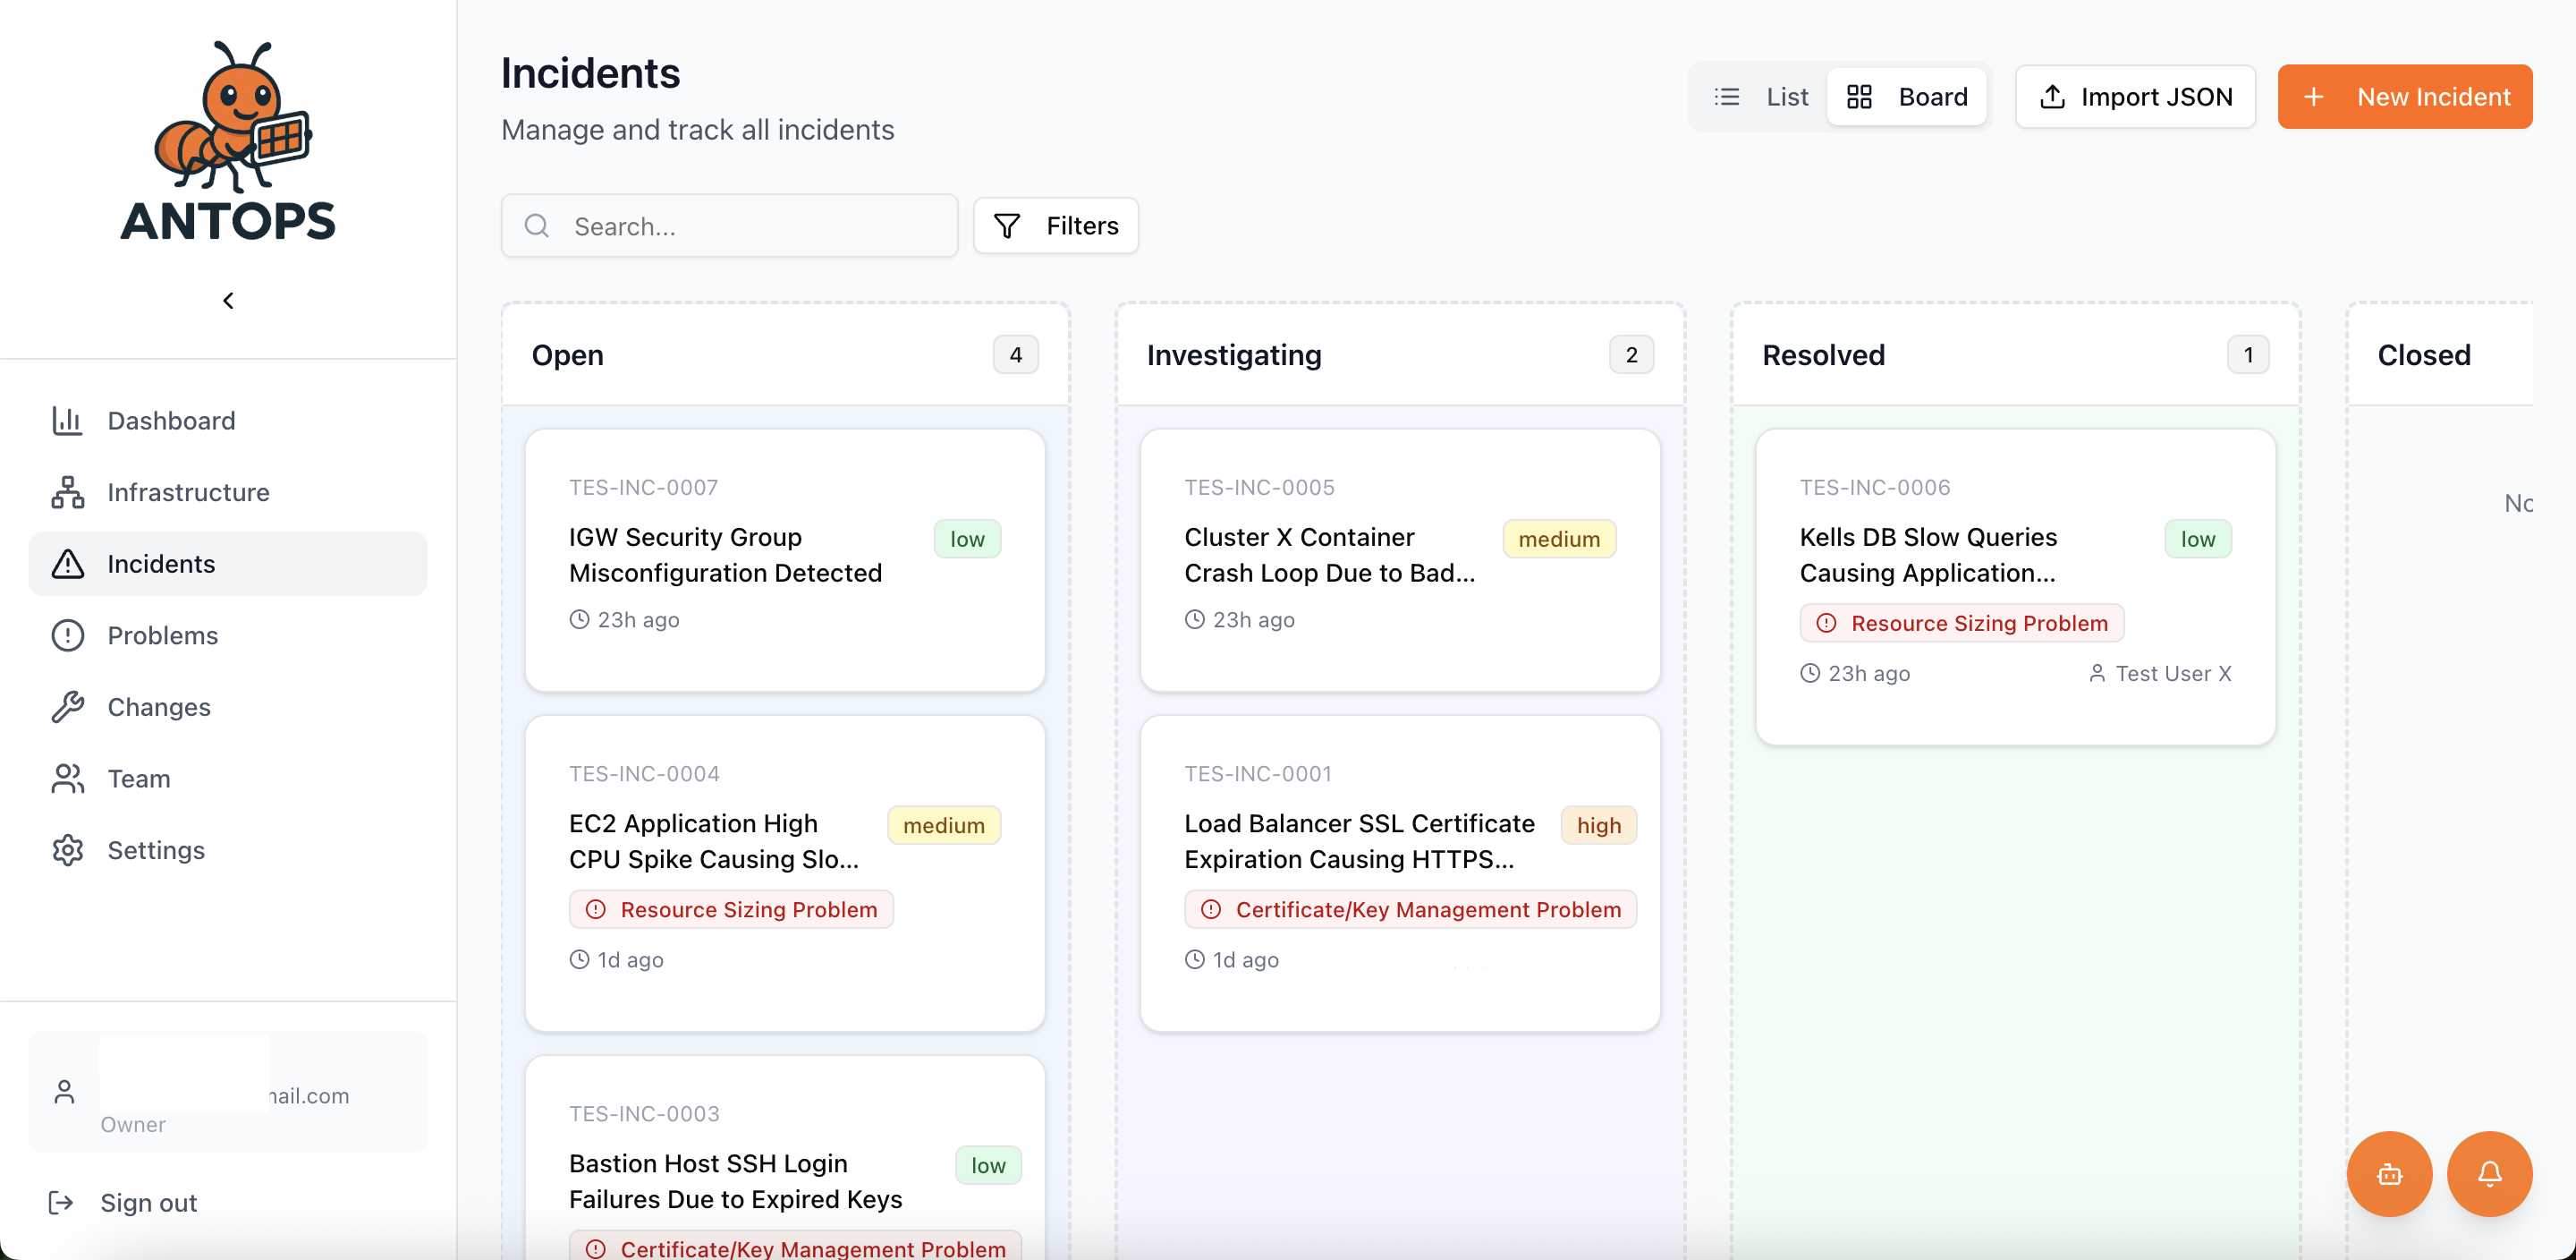
Task: Click the Infrastructure network icon
Action: pos(67,492)
